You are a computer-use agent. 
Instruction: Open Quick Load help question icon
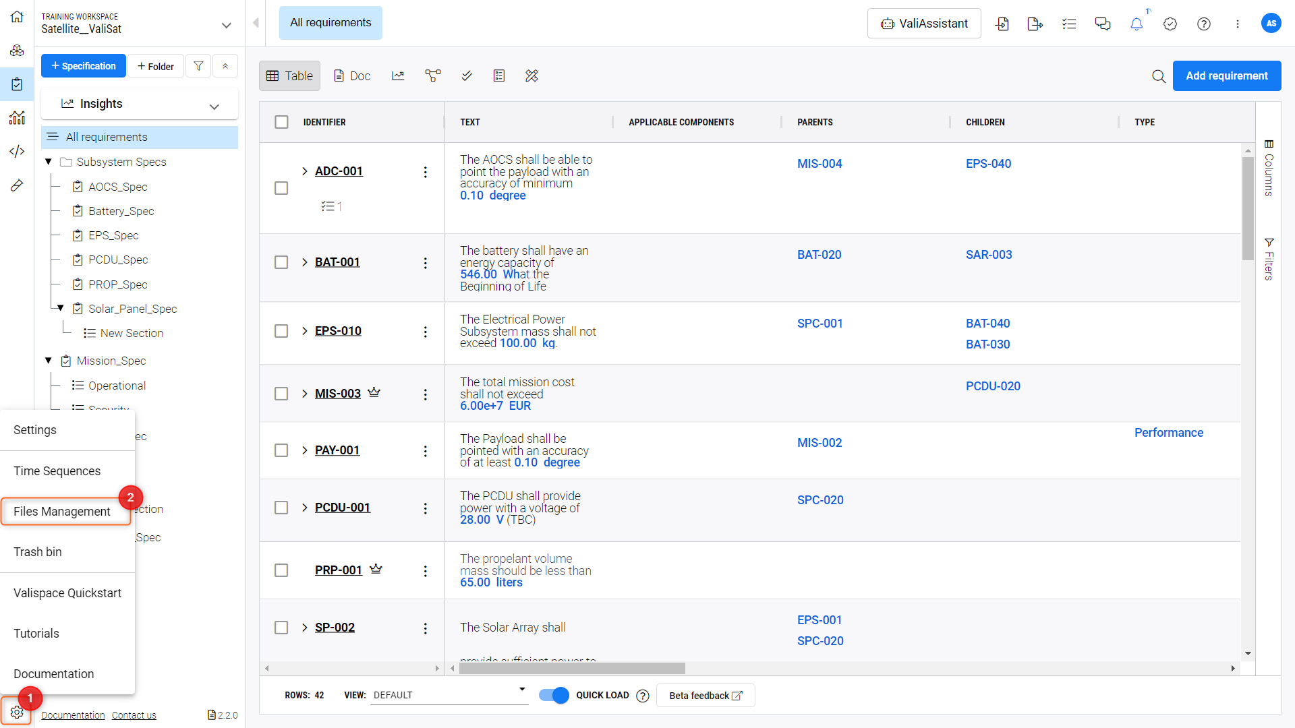tap(643, 696)
